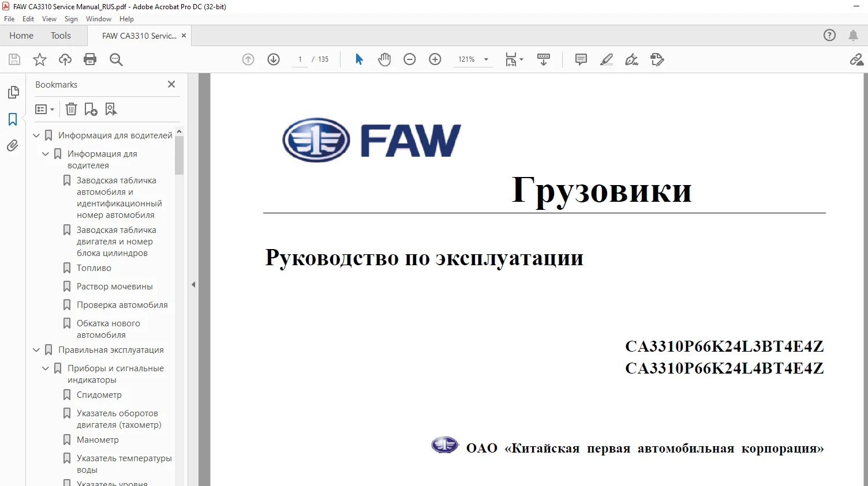Open the Find text search tool

(116, 59)
